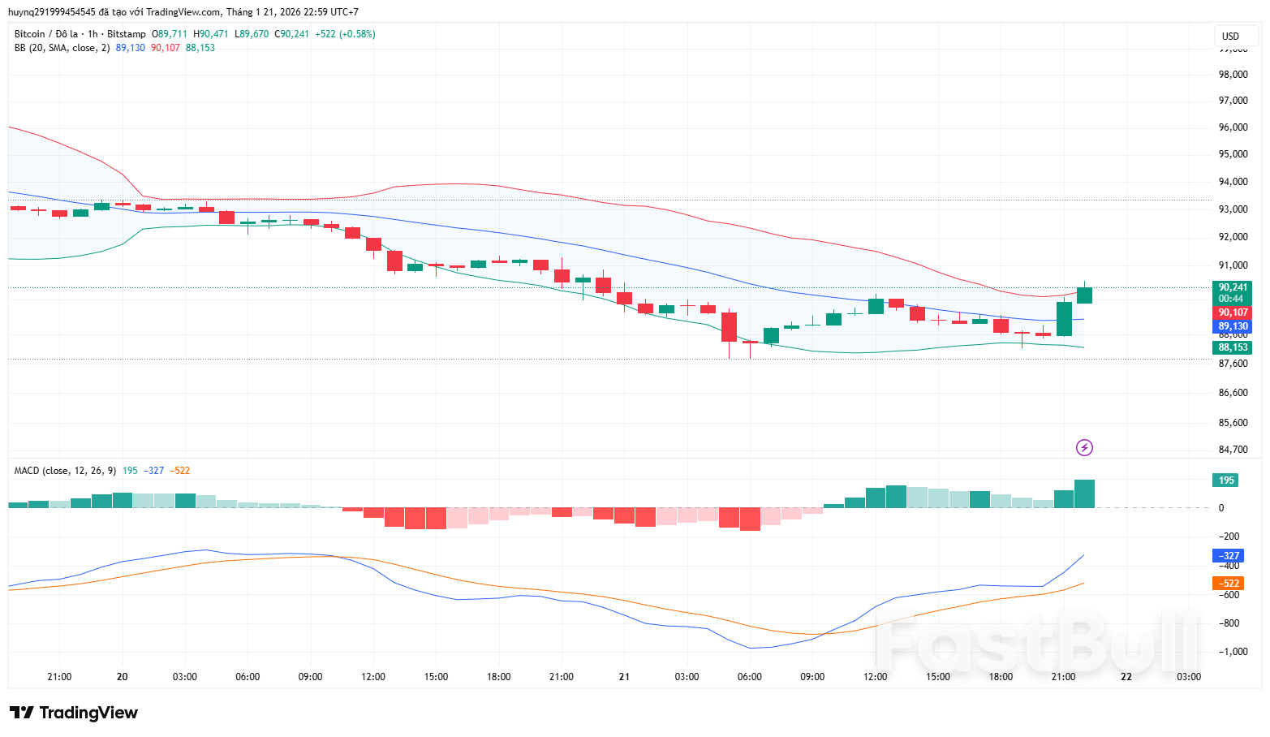Click the blue 89,130 basis price label
The image size is (1270, 737).
click(x=1232, y=326)
